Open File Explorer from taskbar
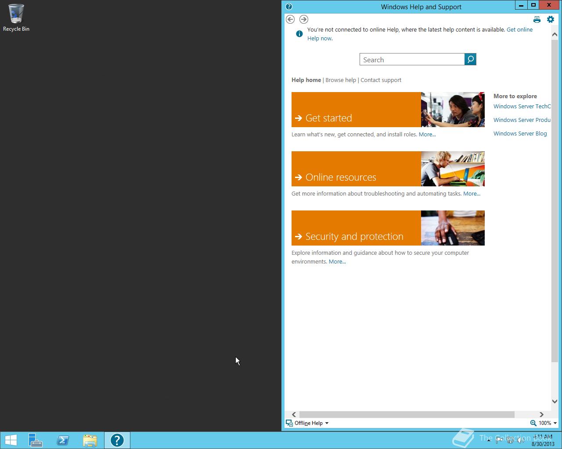The height and width of the screenshot is (449, 562). coord(90,440)
